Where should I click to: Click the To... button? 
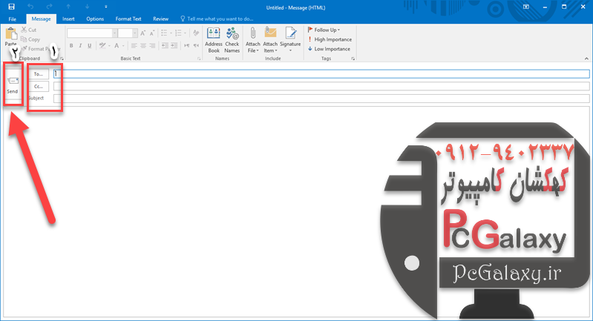(39, 74)
